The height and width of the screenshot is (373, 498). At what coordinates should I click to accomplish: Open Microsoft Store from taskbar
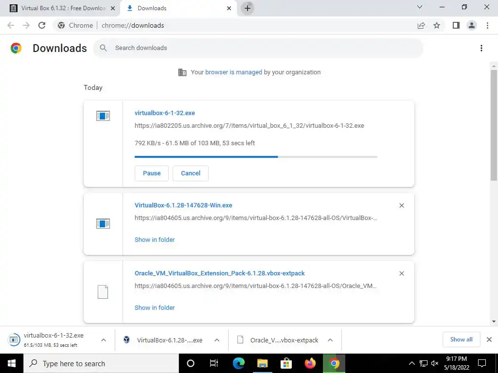(x=286, y=363)
